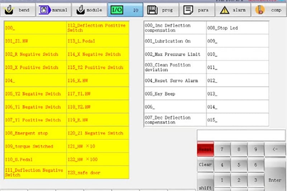The image size is (287, 191).
Task: Select input I05_Y2 Negative Switch
Action: 35,94
